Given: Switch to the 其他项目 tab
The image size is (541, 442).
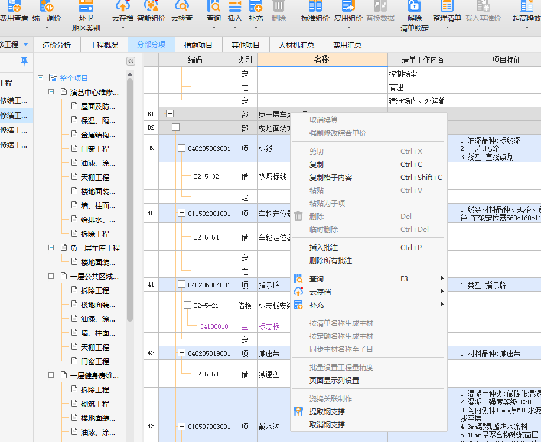Looking at the screenshot, I should click(245, 45).
